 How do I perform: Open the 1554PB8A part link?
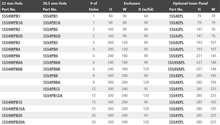(x=51, y=82)
